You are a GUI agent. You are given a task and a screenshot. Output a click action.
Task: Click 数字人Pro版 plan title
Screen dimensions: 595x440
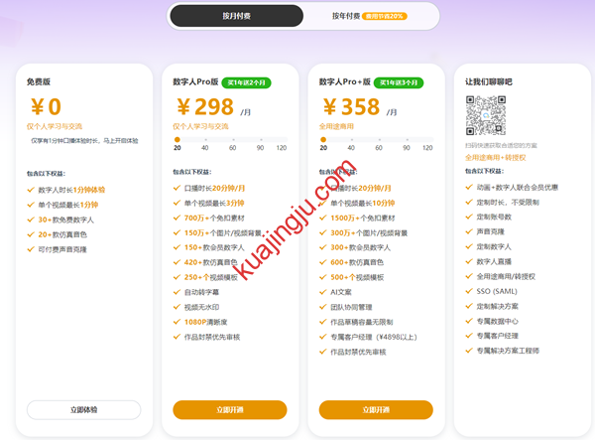coord(195,81)
